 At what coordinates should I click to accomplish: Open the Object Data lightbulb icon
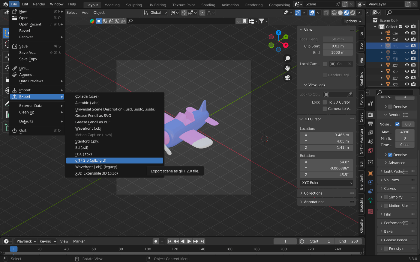[370, 200]
